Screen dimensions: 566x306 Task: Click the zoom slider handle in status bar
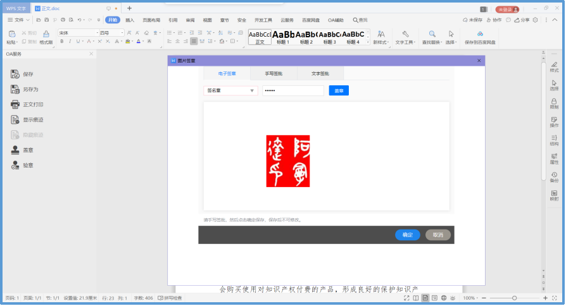(x=514, y=298)
